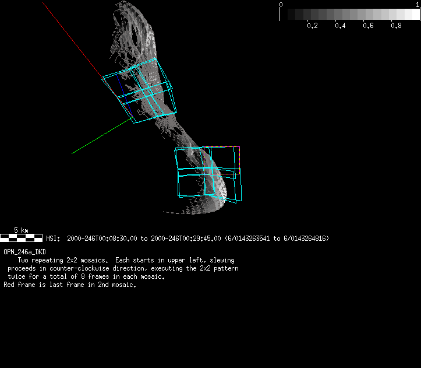Click the "5 km" scale text
421x368 pixels.
tap(21, 230)
